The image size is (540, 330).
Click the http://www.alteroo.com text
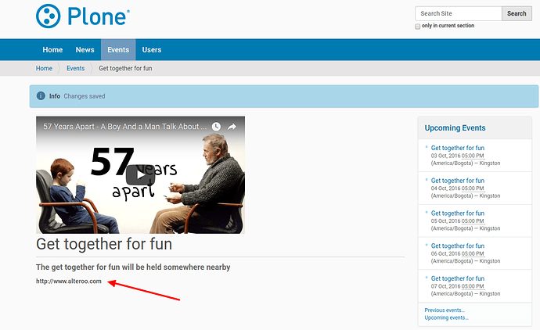coord(69,282)
